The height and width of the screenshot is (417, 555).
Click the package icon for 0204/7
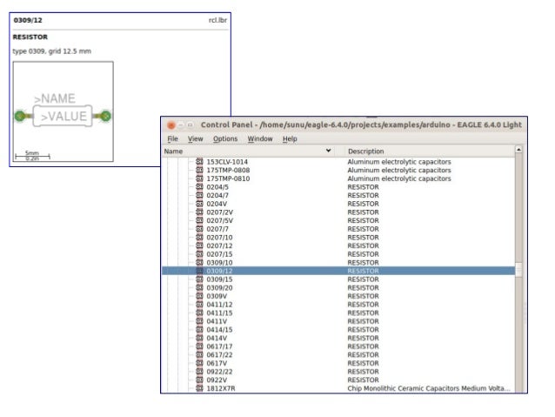coord(199,195)
